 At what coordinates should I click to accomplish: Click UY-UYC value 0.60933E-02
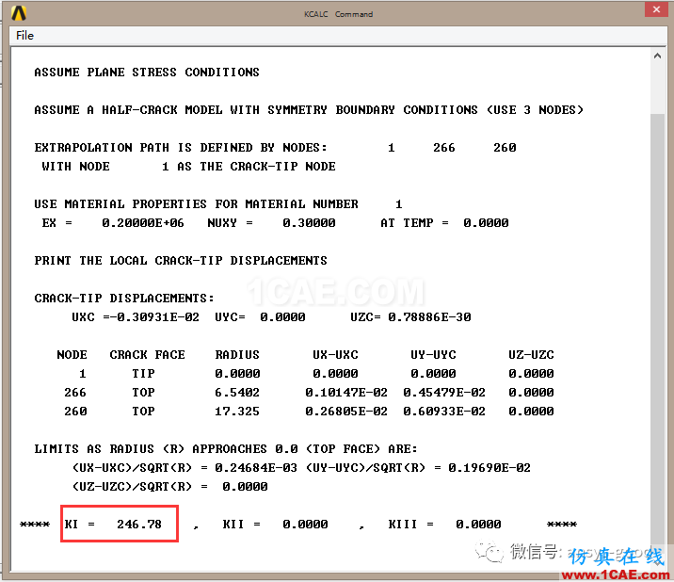coord(444,412)
